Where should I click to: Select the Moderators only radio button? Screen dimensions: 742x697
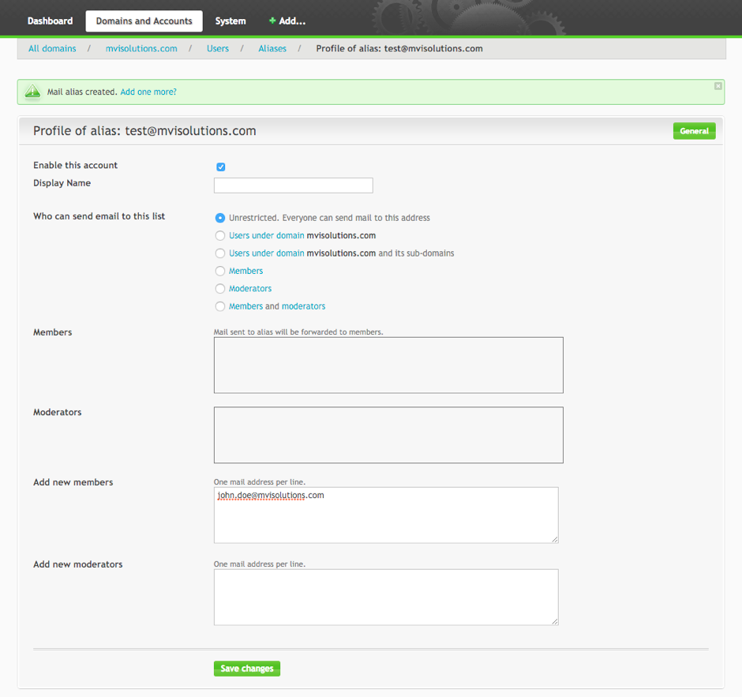220,289
